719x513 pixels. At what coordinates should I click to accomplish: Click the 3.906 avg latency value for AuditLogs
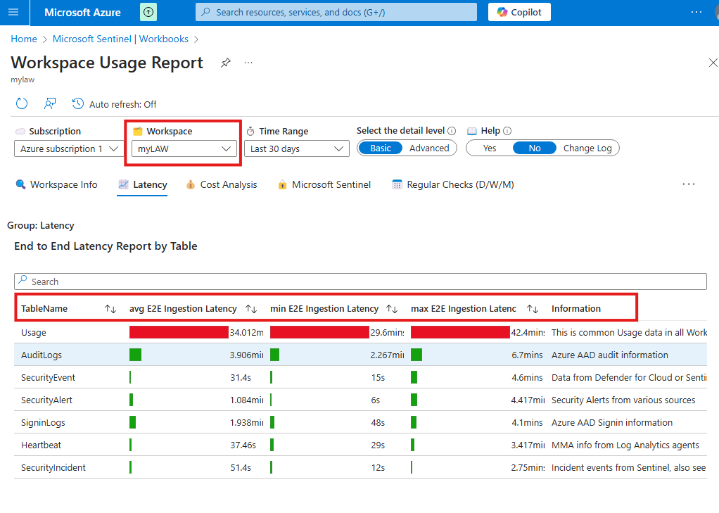point(246,355)
